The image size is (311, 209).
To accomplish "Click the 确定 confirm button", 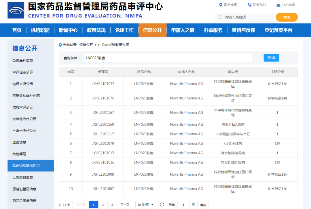I will 202,205.
